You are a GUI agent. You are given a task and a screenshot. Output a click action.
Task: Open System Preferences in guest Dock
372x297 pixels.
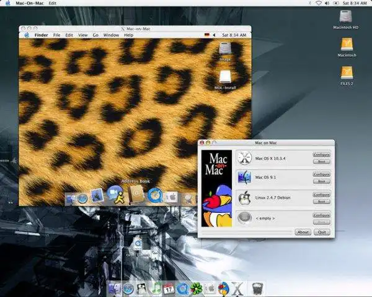point(172,197)
